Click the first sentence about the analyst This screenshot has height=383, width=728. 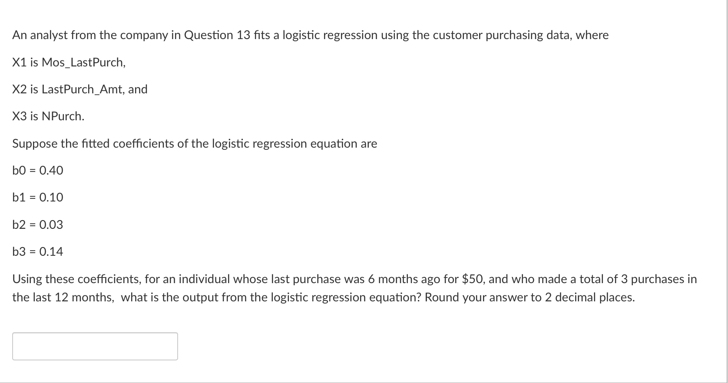[x=310, y=35]
